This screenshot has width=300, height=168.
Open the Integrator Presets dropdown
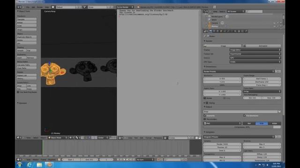[x=239, y=137]
